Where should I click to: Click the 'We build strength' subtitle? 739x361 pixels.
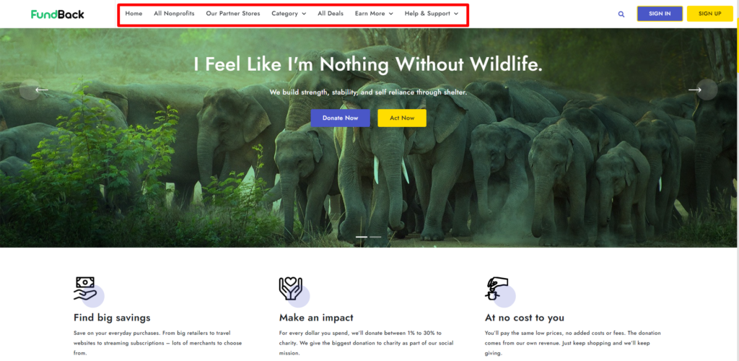368,92
